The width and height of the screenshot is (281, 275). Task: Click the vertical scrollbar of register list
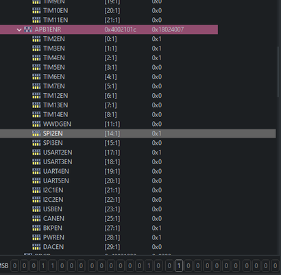click(278, 72)
